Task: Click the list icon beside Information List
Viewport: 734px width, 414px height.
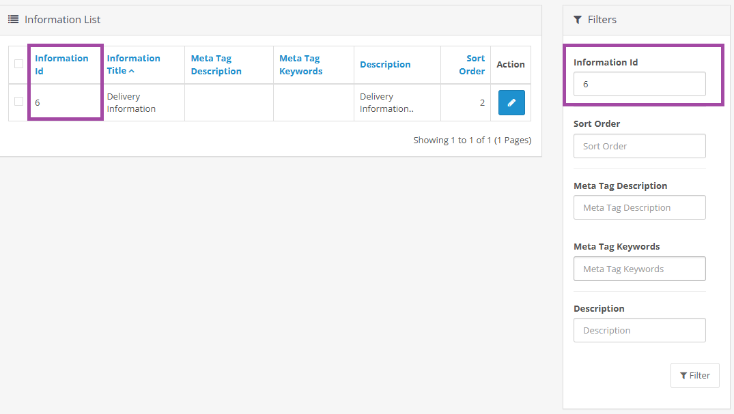Action: [13, 20]
